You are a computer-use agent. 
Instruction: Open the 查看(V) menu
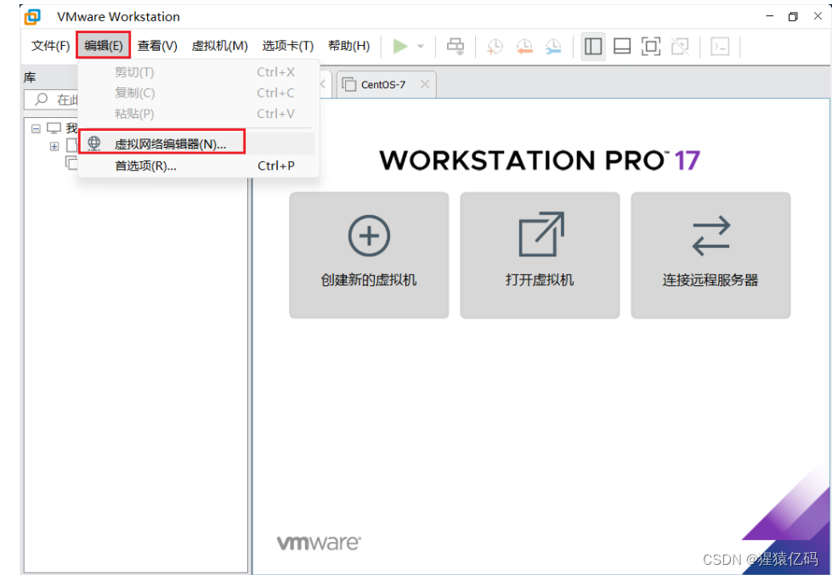[157, 46]
